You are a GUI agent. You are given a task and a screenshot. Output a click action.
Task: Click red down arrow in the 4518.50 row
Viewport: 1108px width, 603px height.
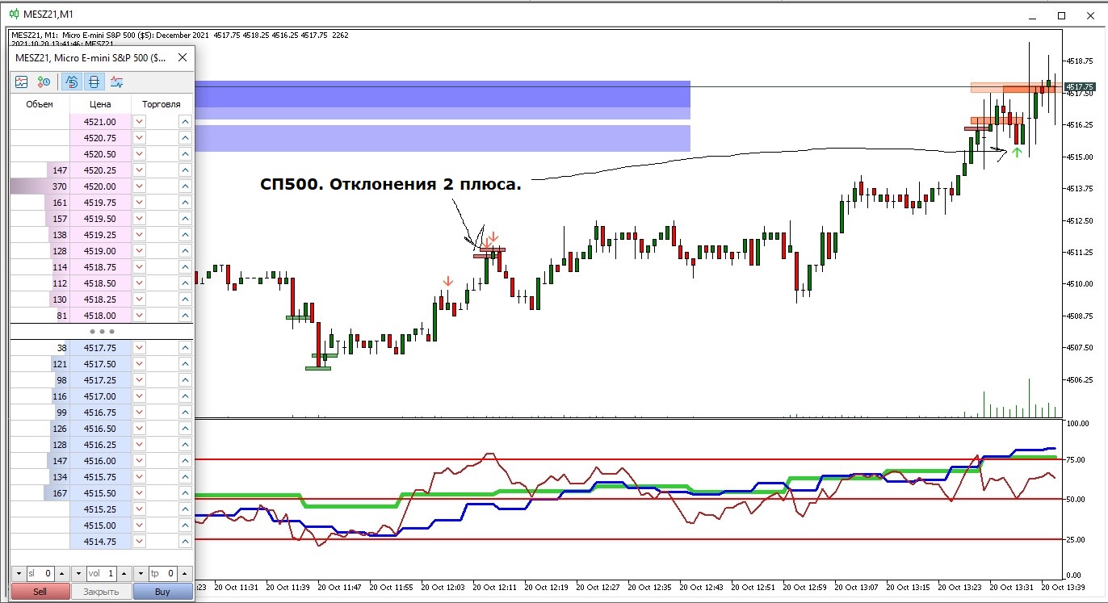(x=139, y=283)
